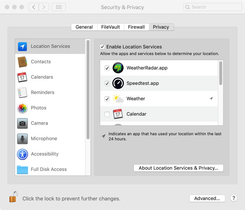
Task: Open the Accessibility privacy section
Action: (x=44, y=154)
